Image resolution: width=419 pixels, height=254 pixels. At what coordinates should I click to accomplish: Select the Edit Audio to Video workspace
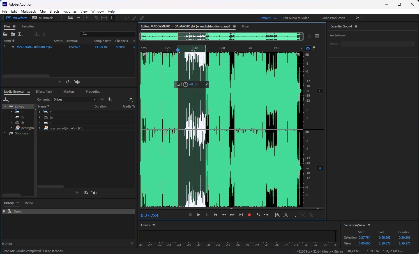(x=296, y=18)
